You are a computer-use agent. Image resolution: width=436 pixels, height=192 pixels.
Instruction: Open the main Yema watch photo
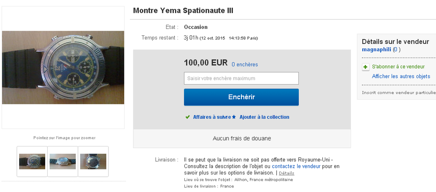click(x=63, y=67)
